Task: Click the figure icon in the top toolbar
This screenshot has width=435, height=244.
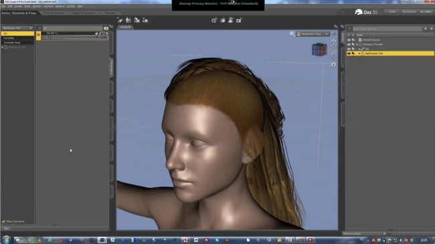Action: coord(128,20)
